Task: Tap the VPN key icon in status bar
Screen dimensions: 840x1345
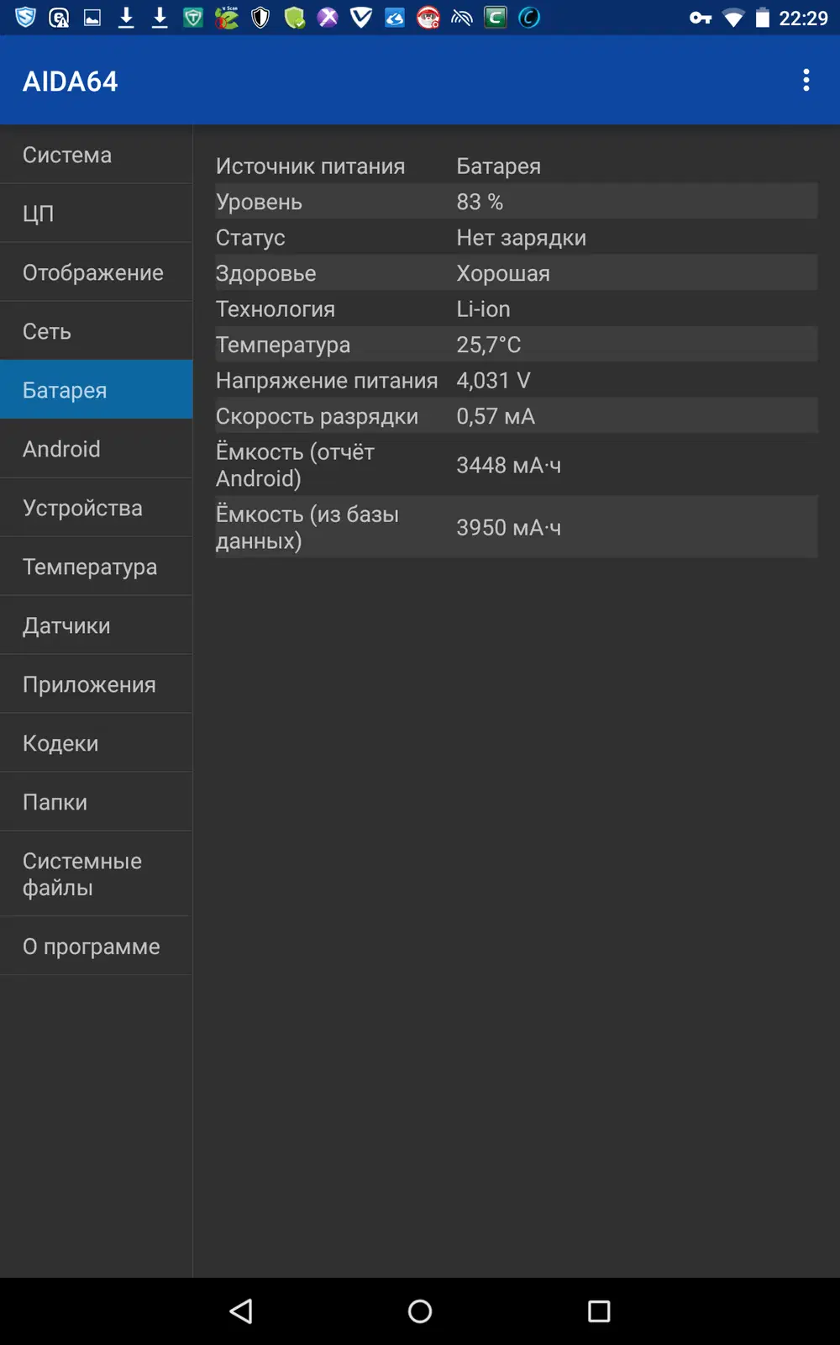Action: pos(701,18)
